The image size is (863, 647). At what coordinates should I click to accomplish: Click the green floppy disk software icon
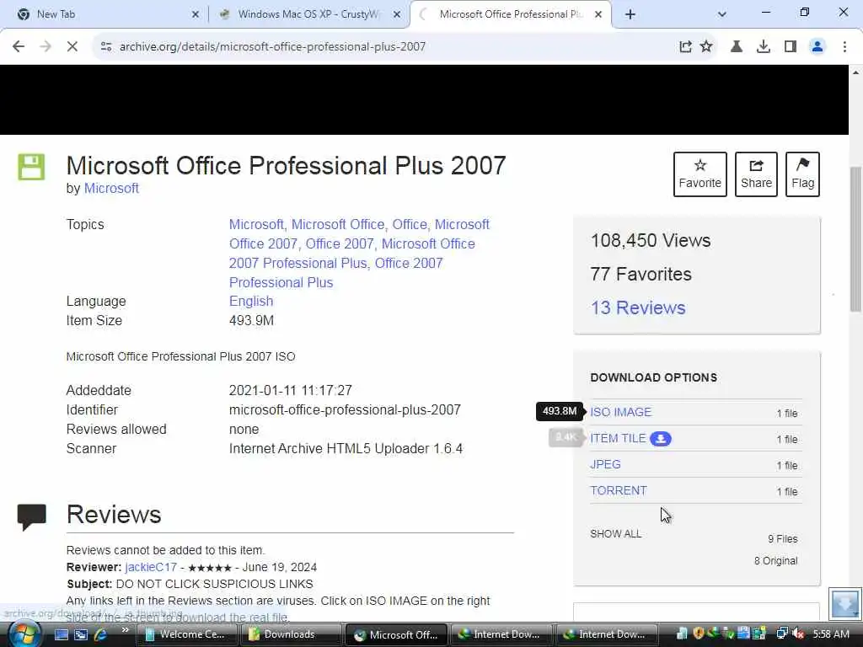click(31, 167)
